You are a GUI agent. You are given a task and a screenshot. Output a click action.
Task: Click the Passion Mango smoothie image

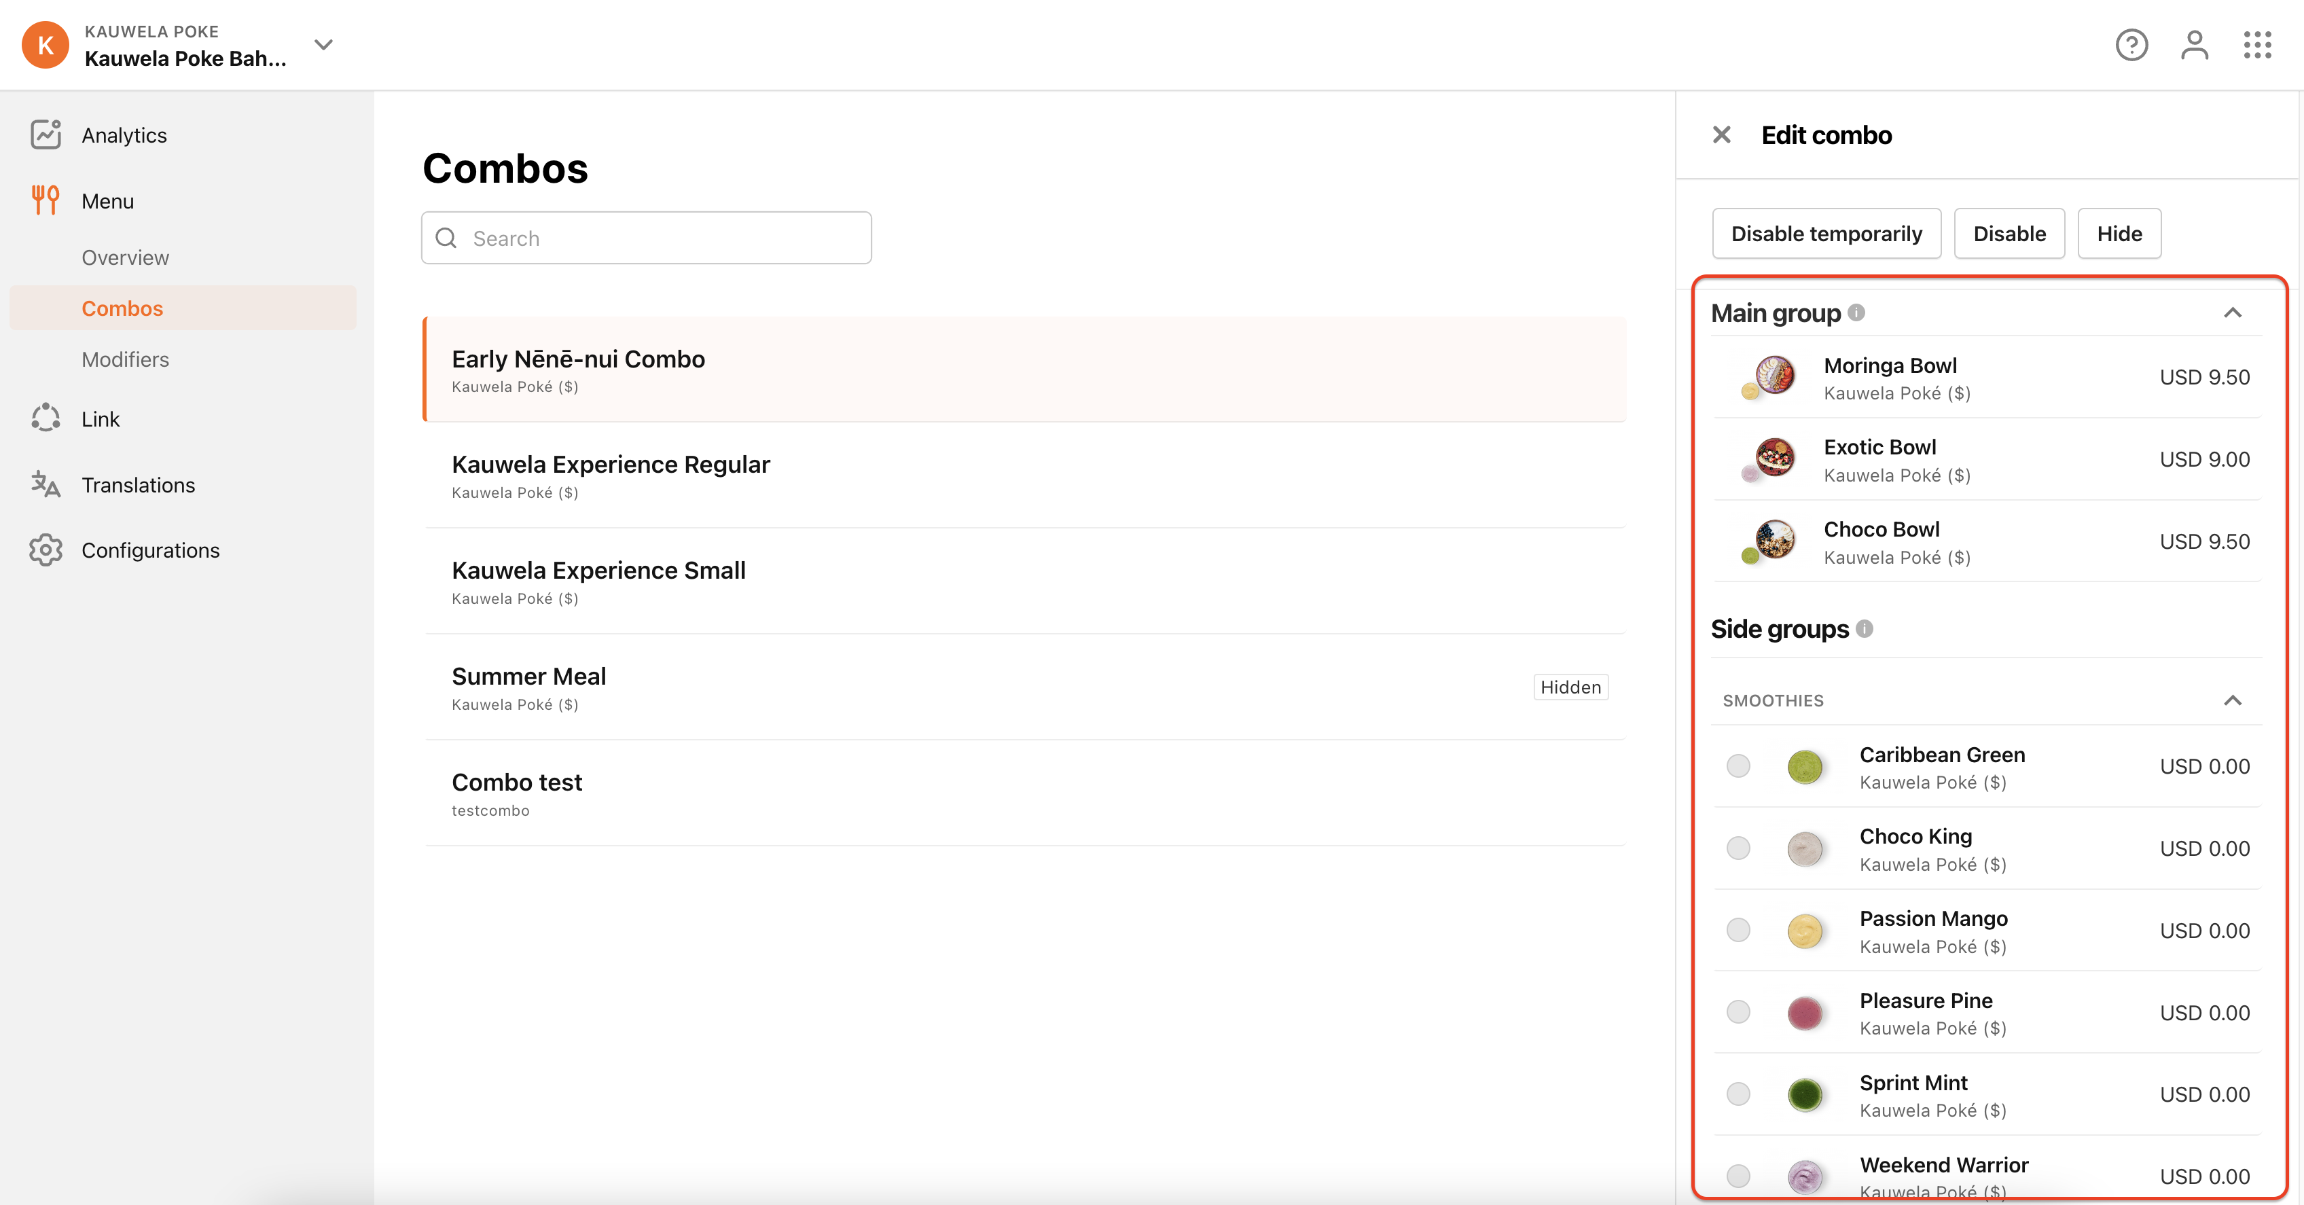click(1805, 931)
